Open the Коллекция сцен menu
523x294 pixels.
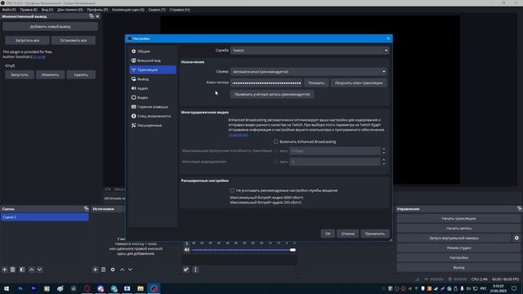pyautogui.click(x=128, y=10)
